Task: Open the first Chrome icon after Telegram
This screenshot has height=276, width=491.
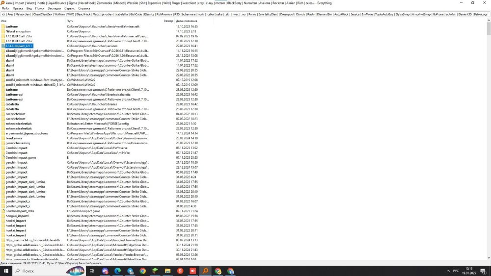Action: point(143,271)
